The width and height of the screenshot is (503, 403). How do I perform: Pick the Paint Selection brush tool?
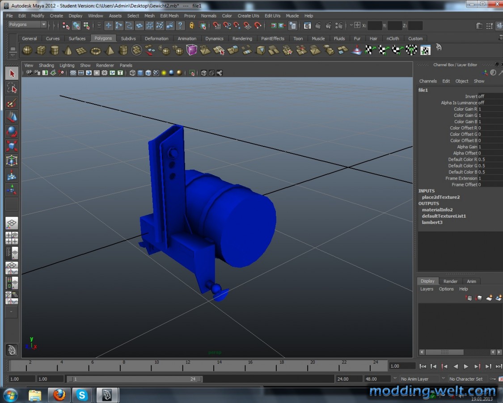[x=12, y=103]
